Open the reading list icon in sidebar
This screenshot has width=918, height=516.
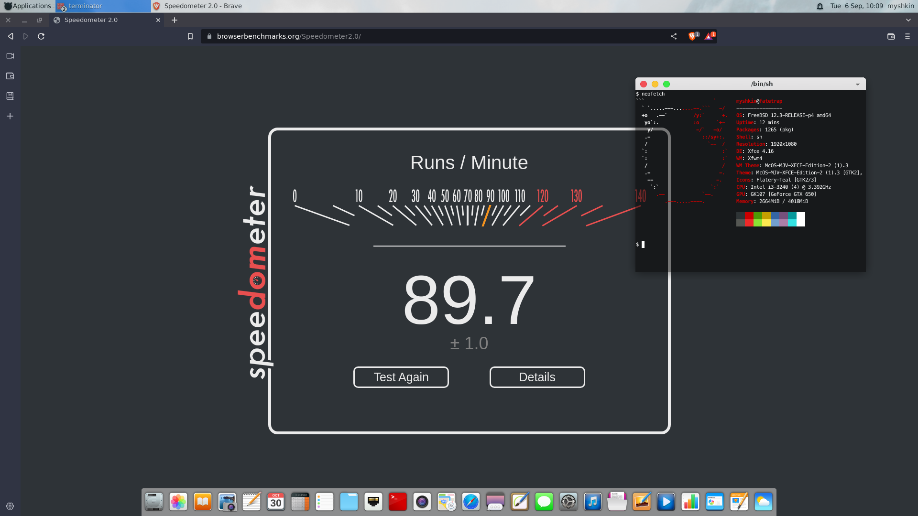[10, 96]
